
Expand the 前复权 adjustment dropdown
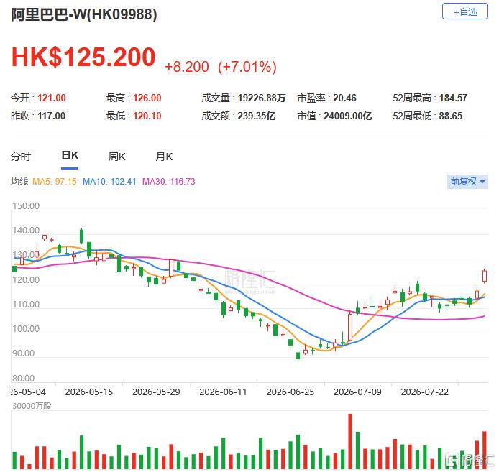[x=467, y=182]
